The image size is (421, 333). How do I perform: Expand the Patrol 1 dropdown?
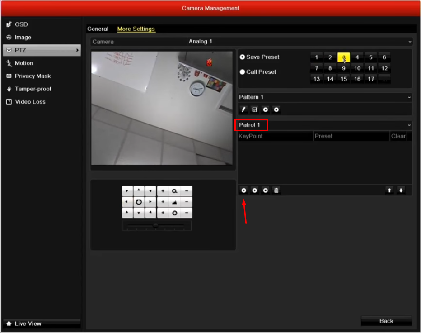(325, 125)
